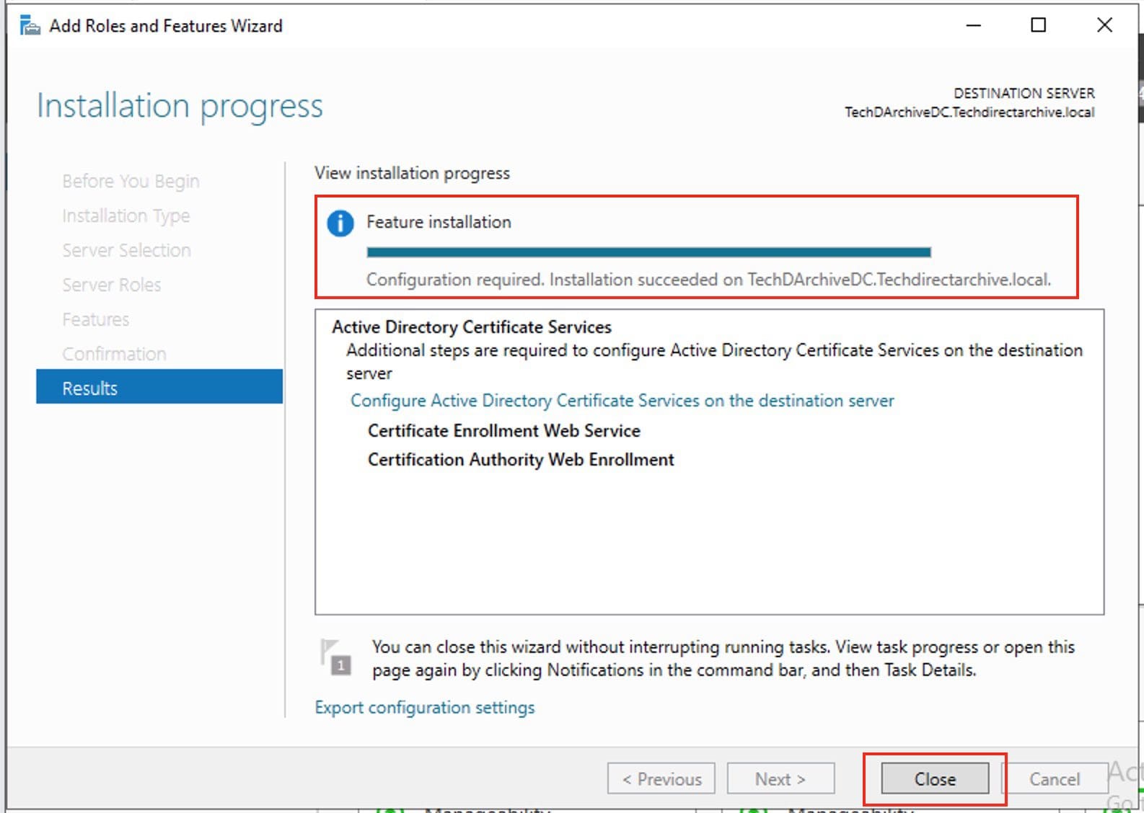The image size is (1144, 813).
Task: Minimize the Add Roles and Features Wizard
Action: pyautogui.click(x=973, y=26)
